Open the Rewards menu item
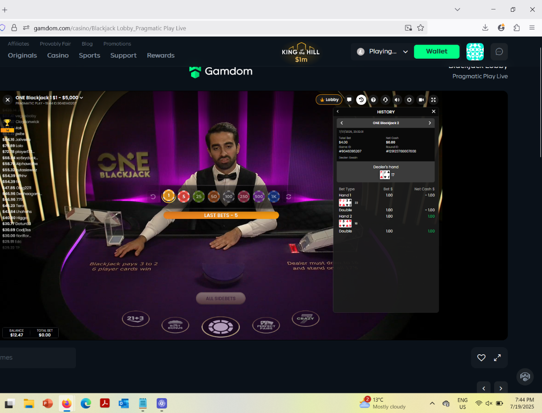The image size is (542, 413). point(161,56)
